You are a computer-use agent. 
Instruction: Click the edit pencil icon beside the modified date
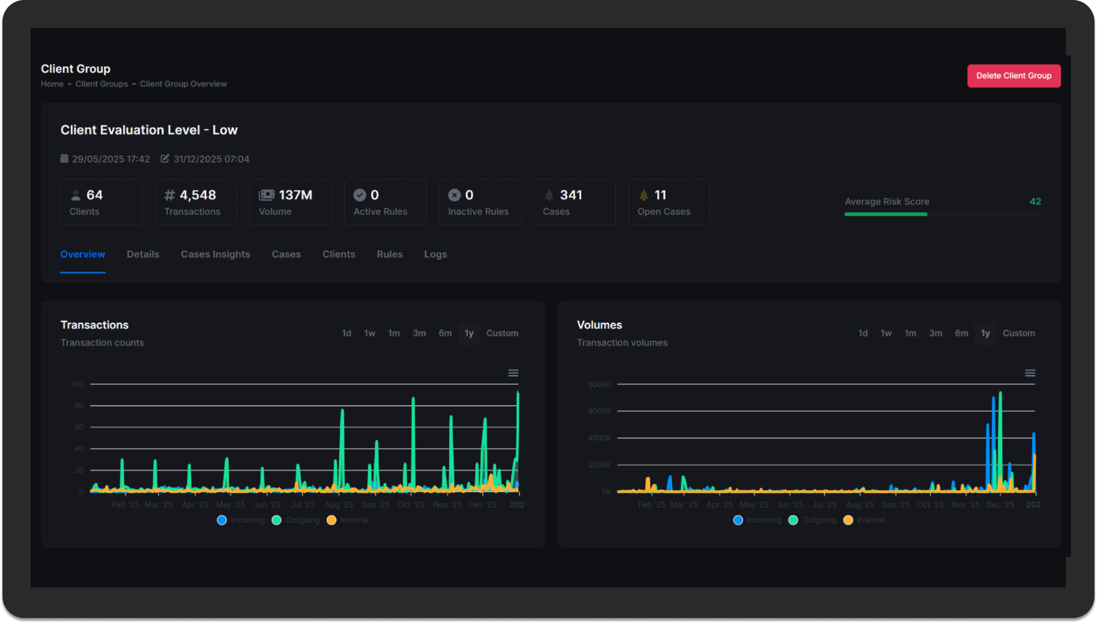(x=164, y=158)
